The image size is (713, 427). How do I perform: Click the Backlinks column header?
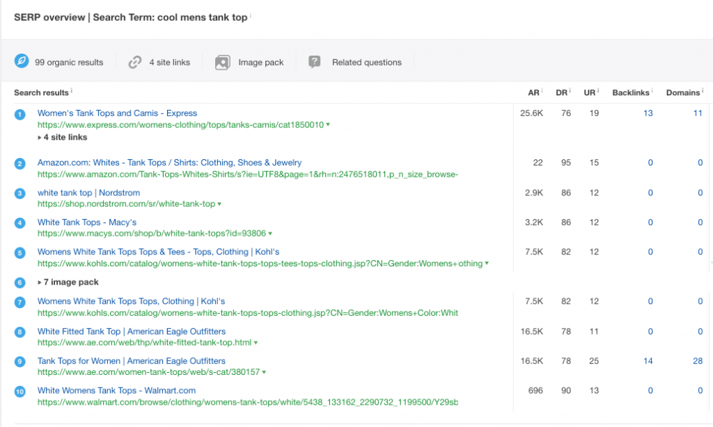click(631, 92)
